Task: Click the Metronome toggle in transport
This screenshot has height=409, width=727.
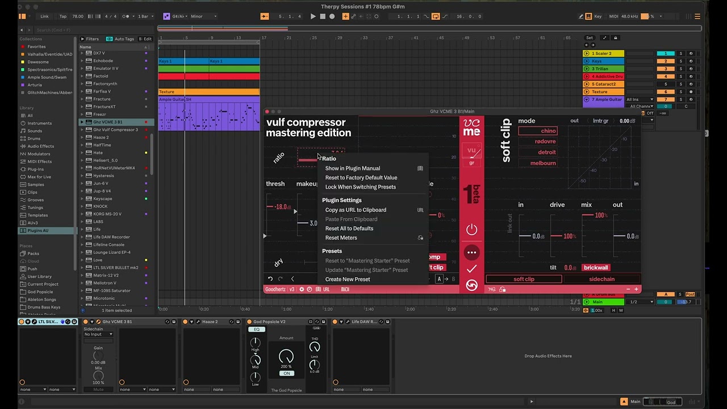Action: click(x=128, y=16)
